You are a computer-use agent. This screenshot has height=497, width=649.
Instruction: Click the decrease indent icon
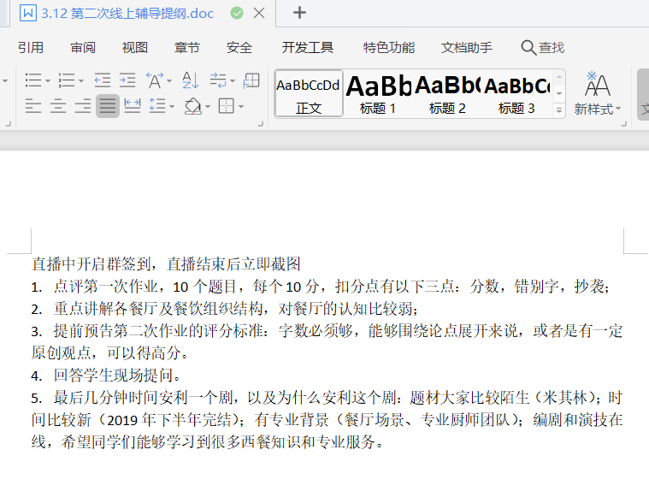pos(103,80)
